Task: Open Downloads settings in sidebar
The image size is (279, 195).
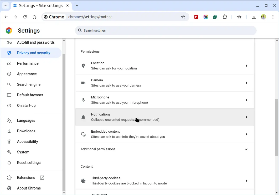Action: [x=31, y=131]
